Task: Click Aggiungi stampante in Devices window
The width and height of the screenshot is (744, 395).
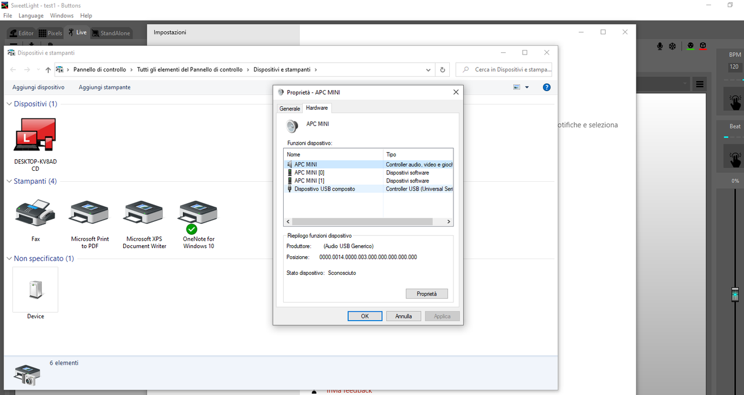Action: click(105, 87)
